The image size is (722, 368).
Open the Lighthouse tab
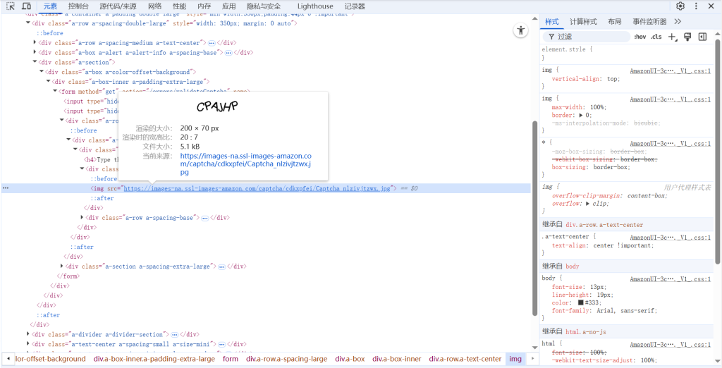(x=314, y=6)
